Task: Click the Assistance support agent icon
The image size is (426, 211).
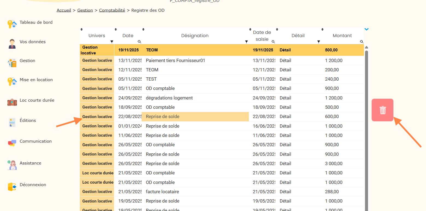Action: click(12, 165)
